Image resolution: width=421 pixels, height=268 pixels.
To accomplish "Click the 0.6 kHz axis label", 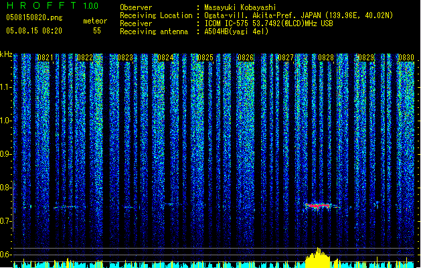I will 6,255.
